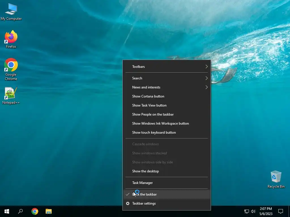Open the Action Center notification icon
This screenshot has height=217, width=290.
[281, 211]
